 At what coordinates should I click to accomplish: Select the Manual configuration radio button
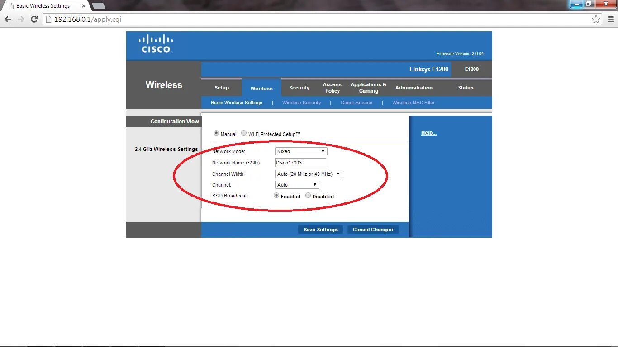pyautogui.click(x=216, y=133)
